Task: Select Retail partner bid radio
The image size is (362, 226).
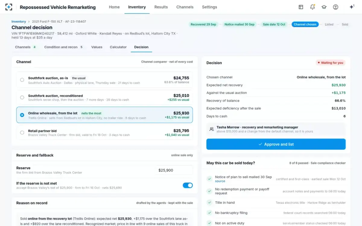Action: point(22,132)
